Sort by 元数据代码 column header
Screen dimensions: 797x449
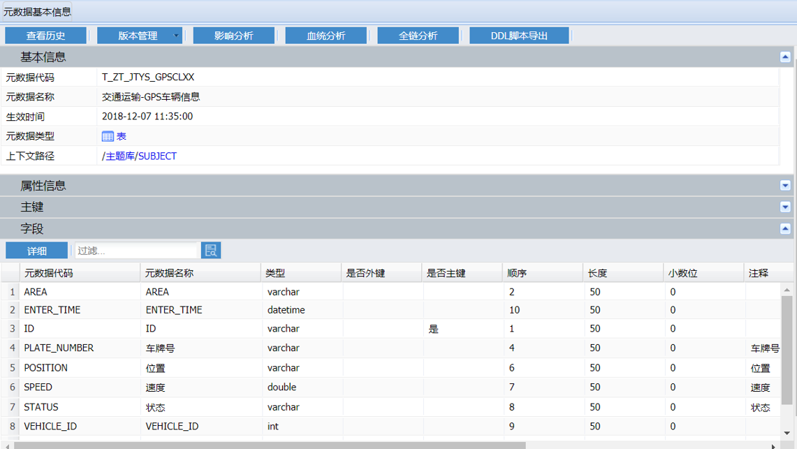pyautogui.click(x=49, y=273)
